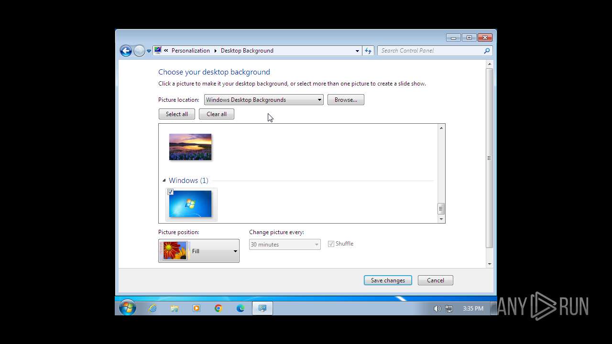
Task: Open Windows Media Player from taskbar
Action: (197, 308)
